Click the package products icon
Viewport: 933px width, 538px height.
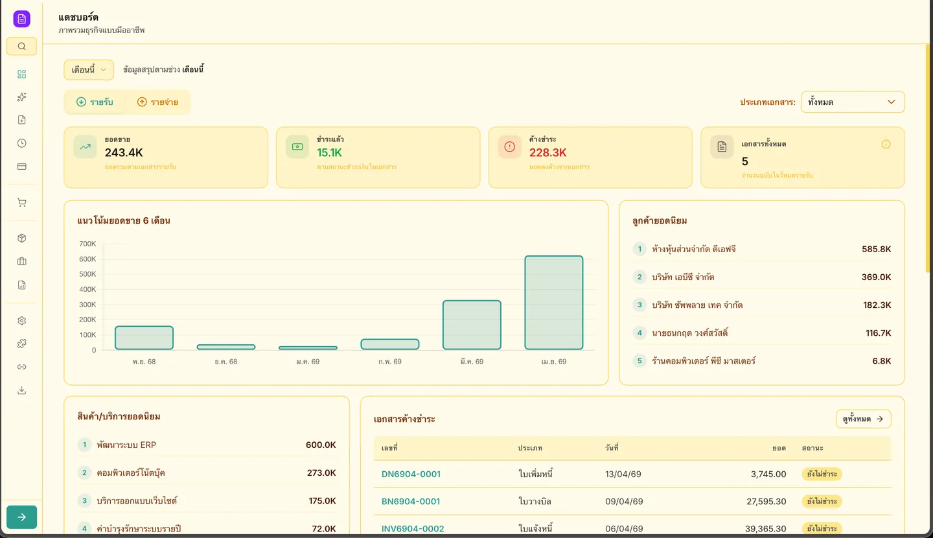pos(21,237)
